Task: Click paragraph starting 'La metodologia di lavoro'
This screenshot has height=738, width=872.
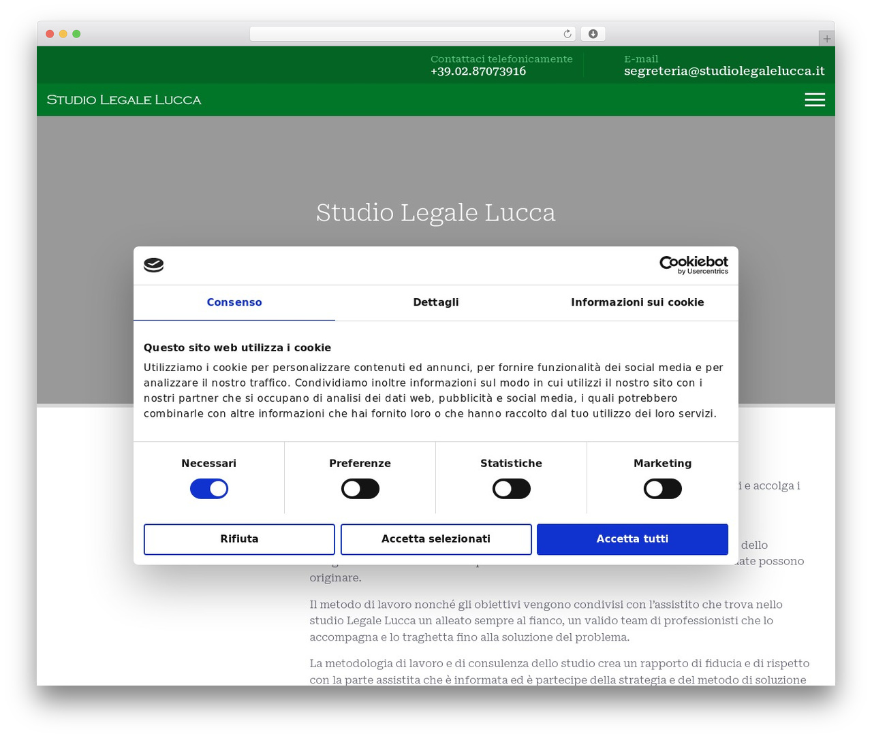Action: [559, 671]
